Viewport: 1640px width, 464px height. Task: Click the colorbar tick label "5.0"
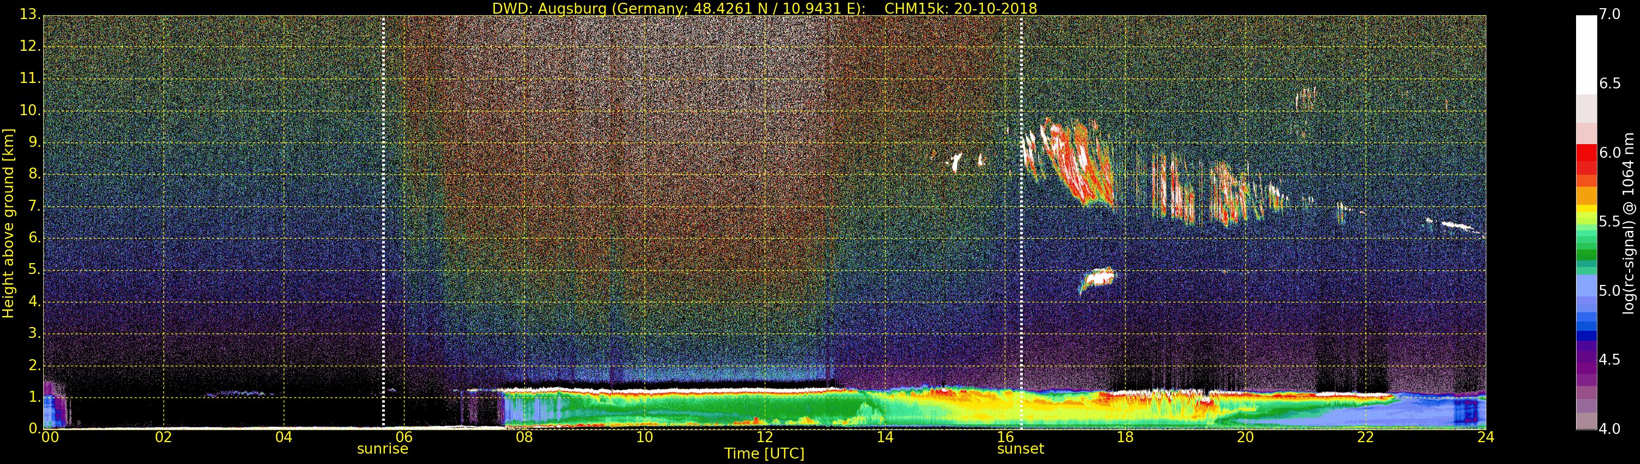coord(1609,291)
